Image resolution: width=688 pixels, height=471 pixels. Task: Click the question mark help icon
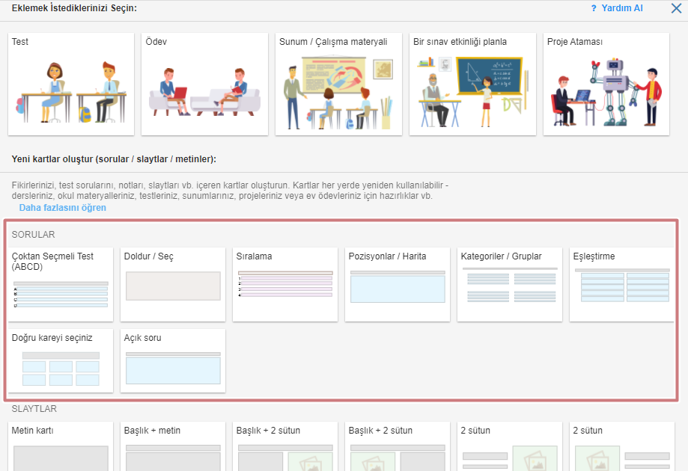click(594, 8)
